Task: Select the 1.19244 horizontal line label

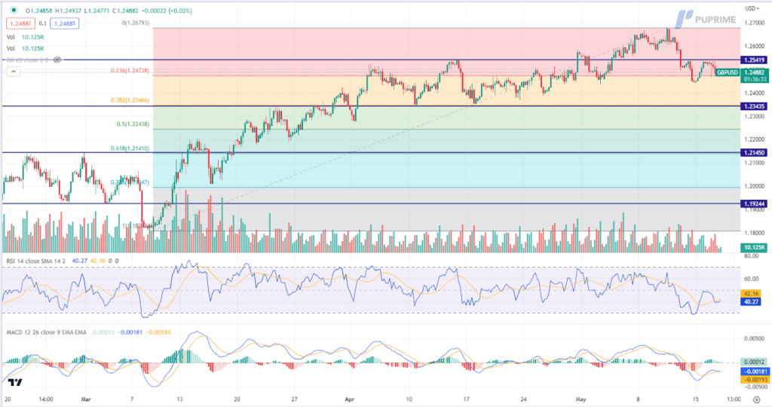Action: [754, 203]
